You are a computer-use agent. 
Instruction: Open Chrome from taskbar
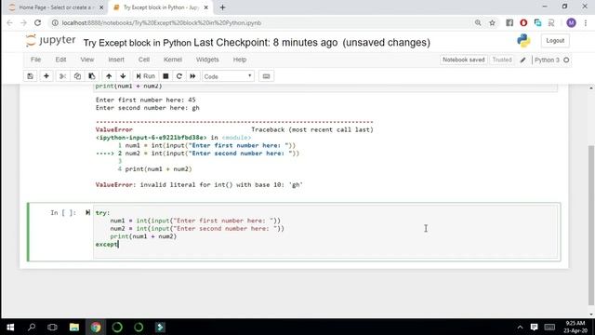point(96,327)
